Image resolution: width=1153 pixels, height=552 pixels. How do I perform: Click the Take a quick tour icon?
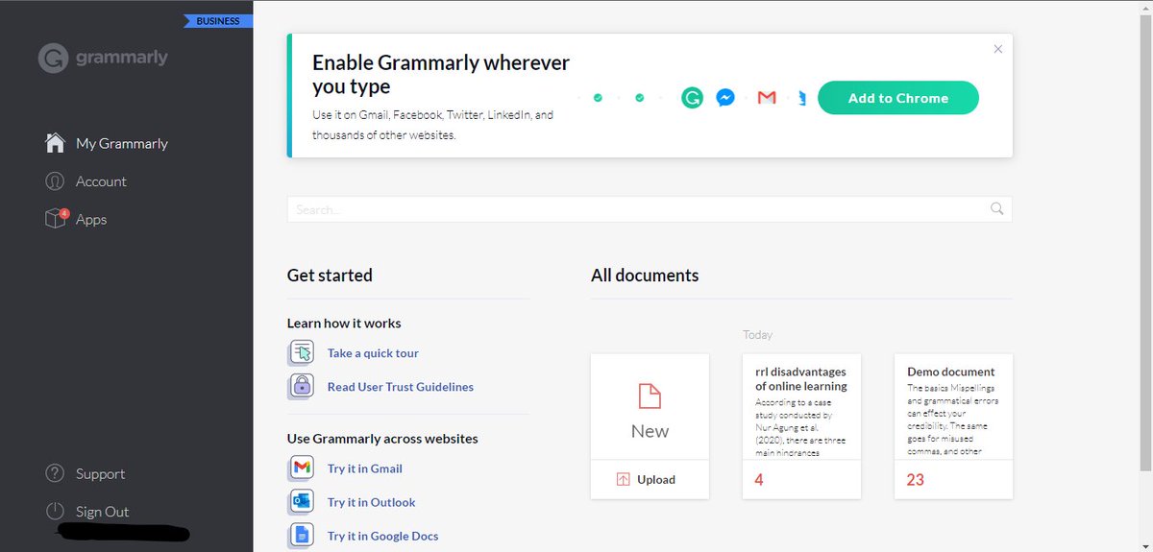tap(302, 353)
